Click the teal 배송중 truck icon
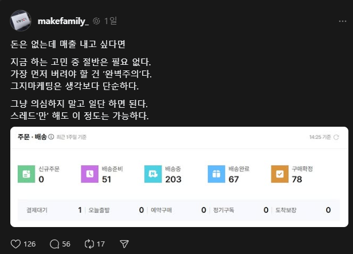 153,174
